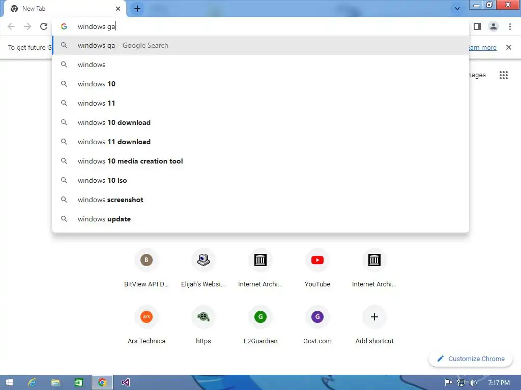Open the YouTube shortcut

click(317, 268)
